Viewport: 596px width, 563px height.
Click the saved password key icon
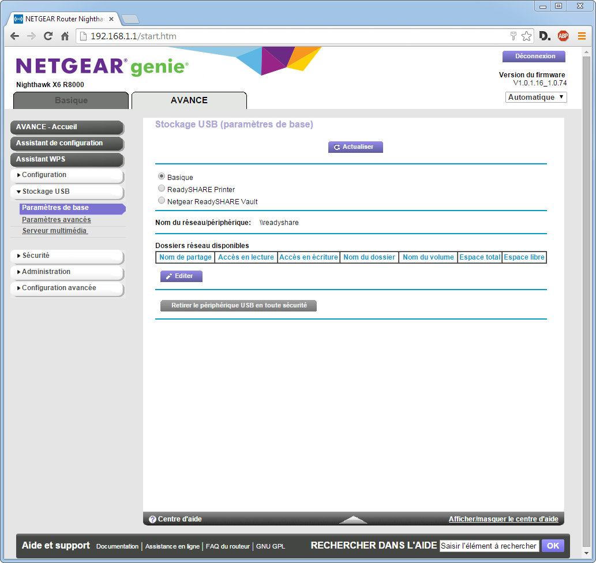pyautogui.click(x=513, y=36)
